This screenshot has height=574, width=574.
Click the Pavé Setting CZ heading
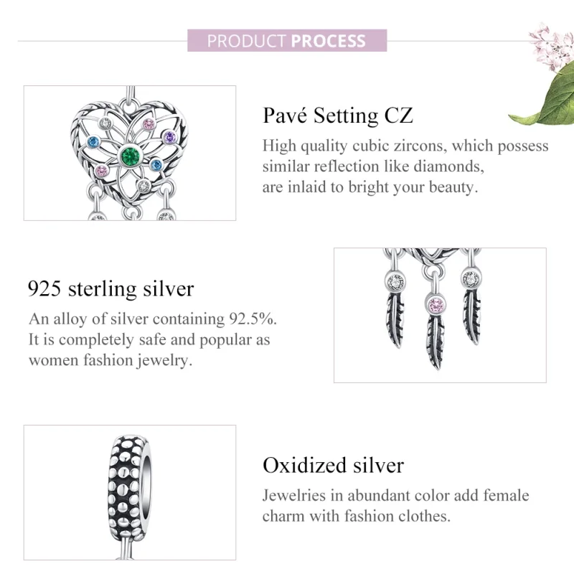[x=337, y=116]
